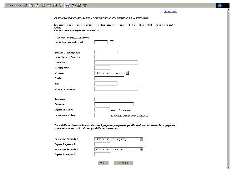
Task: Toggle the Fullscreen toolbar icon
Action: click(x=68, y=5)
